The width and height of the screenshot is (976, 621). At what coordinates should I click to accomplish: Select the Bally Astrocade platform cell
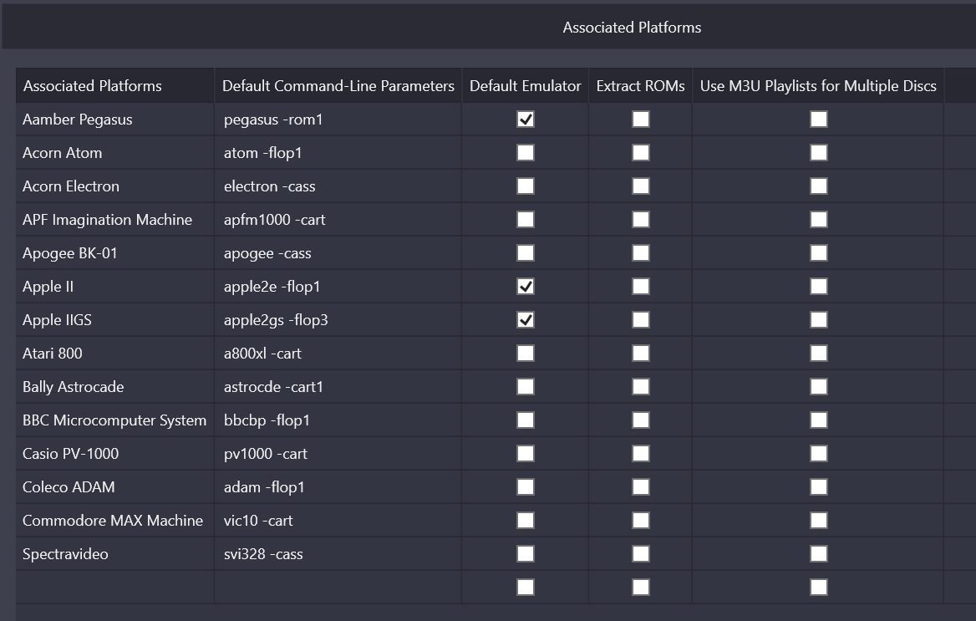pyautogui.click(x=115, y=387)
